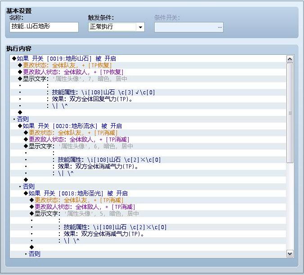Select the last 否则 line at bottom

[x=148, y=254]
